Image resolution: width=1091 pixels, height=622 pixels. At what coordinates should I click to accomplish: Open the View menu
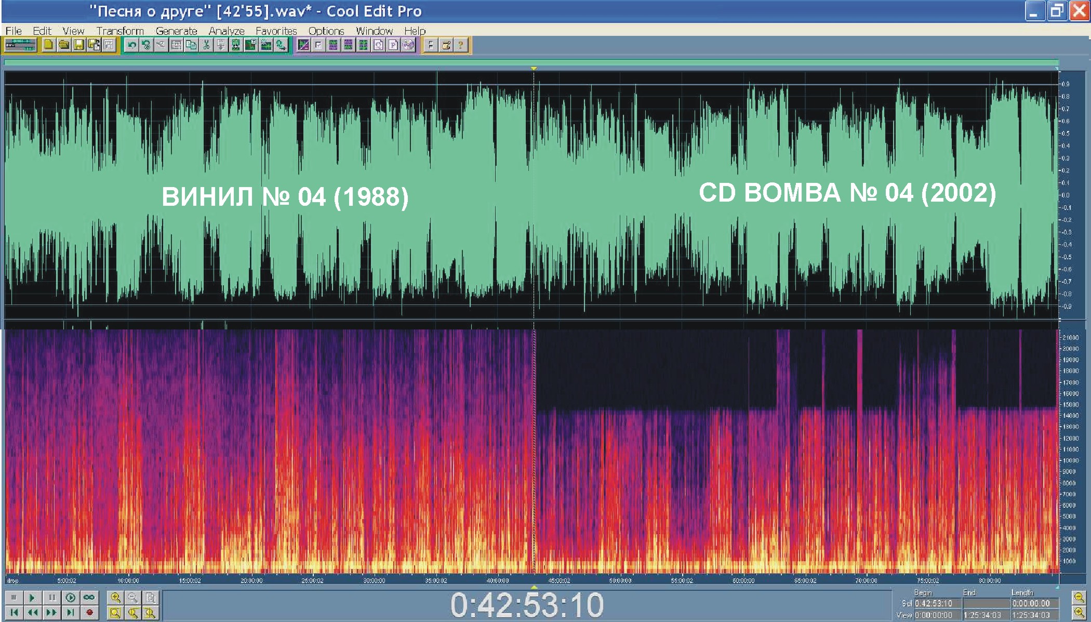(73, 31)
